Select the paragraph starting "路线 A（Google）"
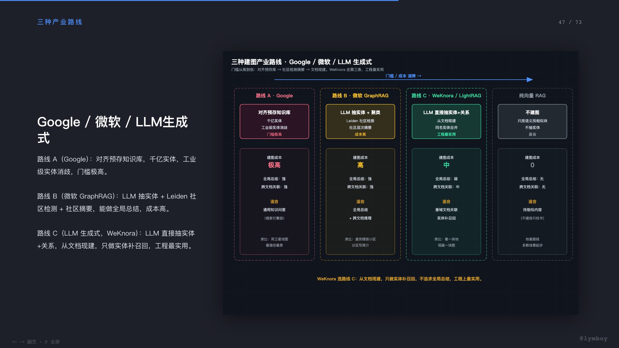The image size is (619, 348). click(117, 165)
